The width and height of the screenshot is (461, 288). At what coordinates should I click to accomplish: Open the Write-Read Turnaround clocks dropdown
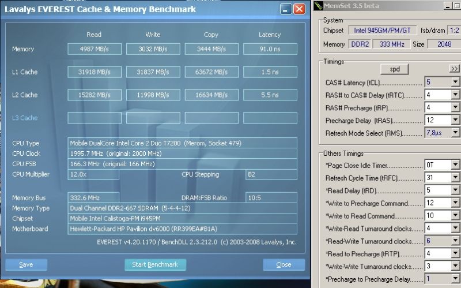(455, 228)
